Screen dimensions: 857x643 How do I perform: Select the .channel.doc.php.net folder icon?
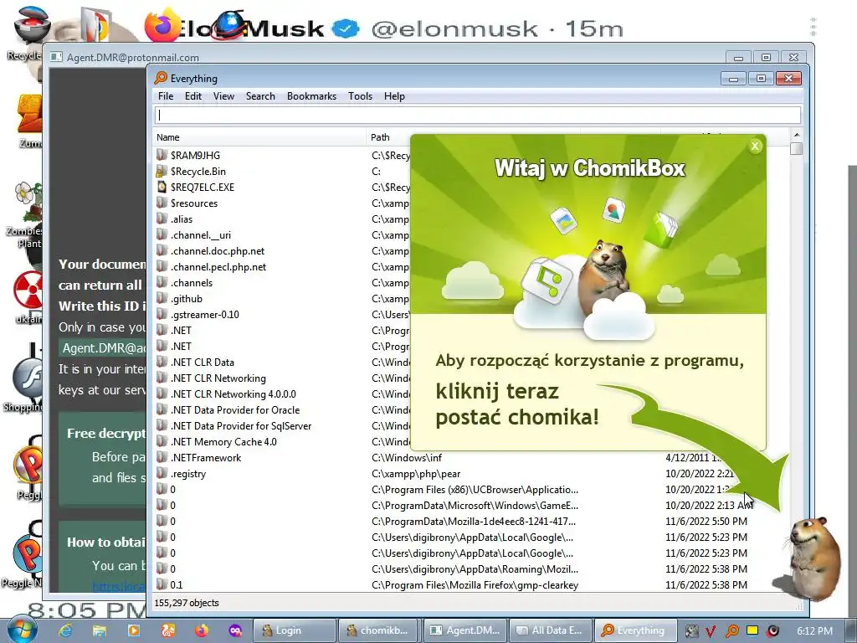click(x=162, y=250)
